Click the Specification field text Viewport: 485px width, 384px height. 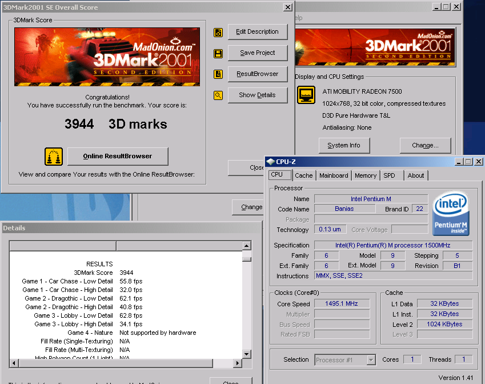[393, 245]
